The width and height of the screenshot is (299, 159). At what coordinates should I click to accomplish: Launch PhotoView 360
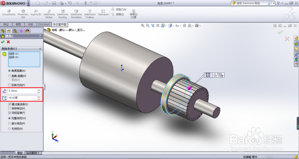coord(23,14)
